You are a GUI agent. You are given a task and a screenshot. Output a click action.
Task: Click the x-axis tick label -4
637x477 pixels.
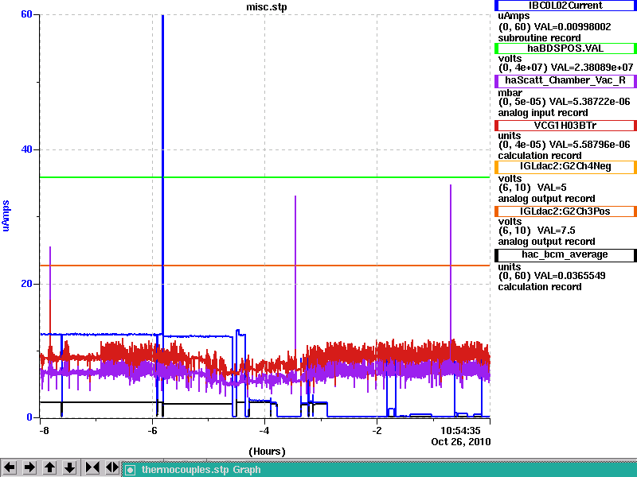click(264, 430)
